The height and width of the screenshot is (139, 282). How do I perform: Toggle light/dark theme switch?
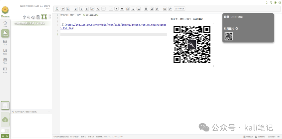(x=5, y=131)
